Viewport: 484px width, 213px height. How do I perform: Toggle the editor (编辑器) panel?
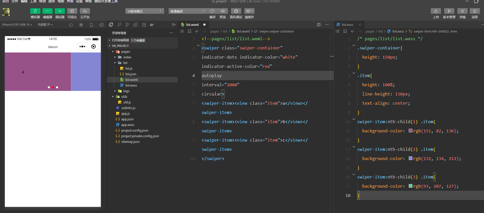click(47, 11)
